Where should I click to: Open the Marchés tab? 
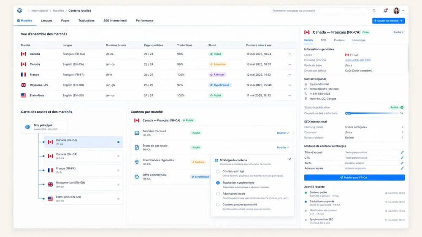point(25,21)
